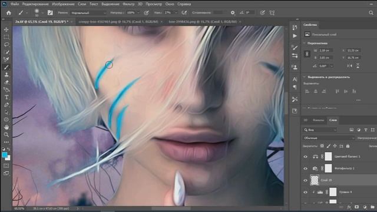The image size is (377, 212).
Task: Click the background white color swatch
Action: 8,158
